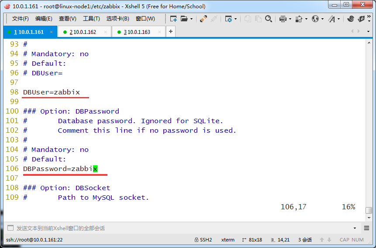Open the 选项卡(B) menu
The height and width of the screenshot is (248, 376).
(118, 19)
